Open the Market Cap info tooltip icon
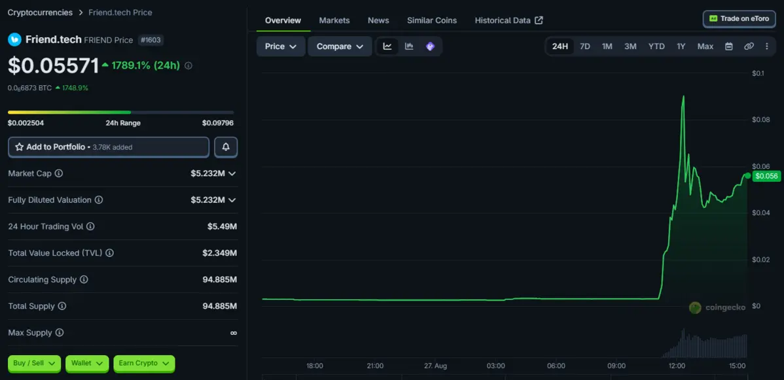The image size is (784, 380). click(58, 173)
